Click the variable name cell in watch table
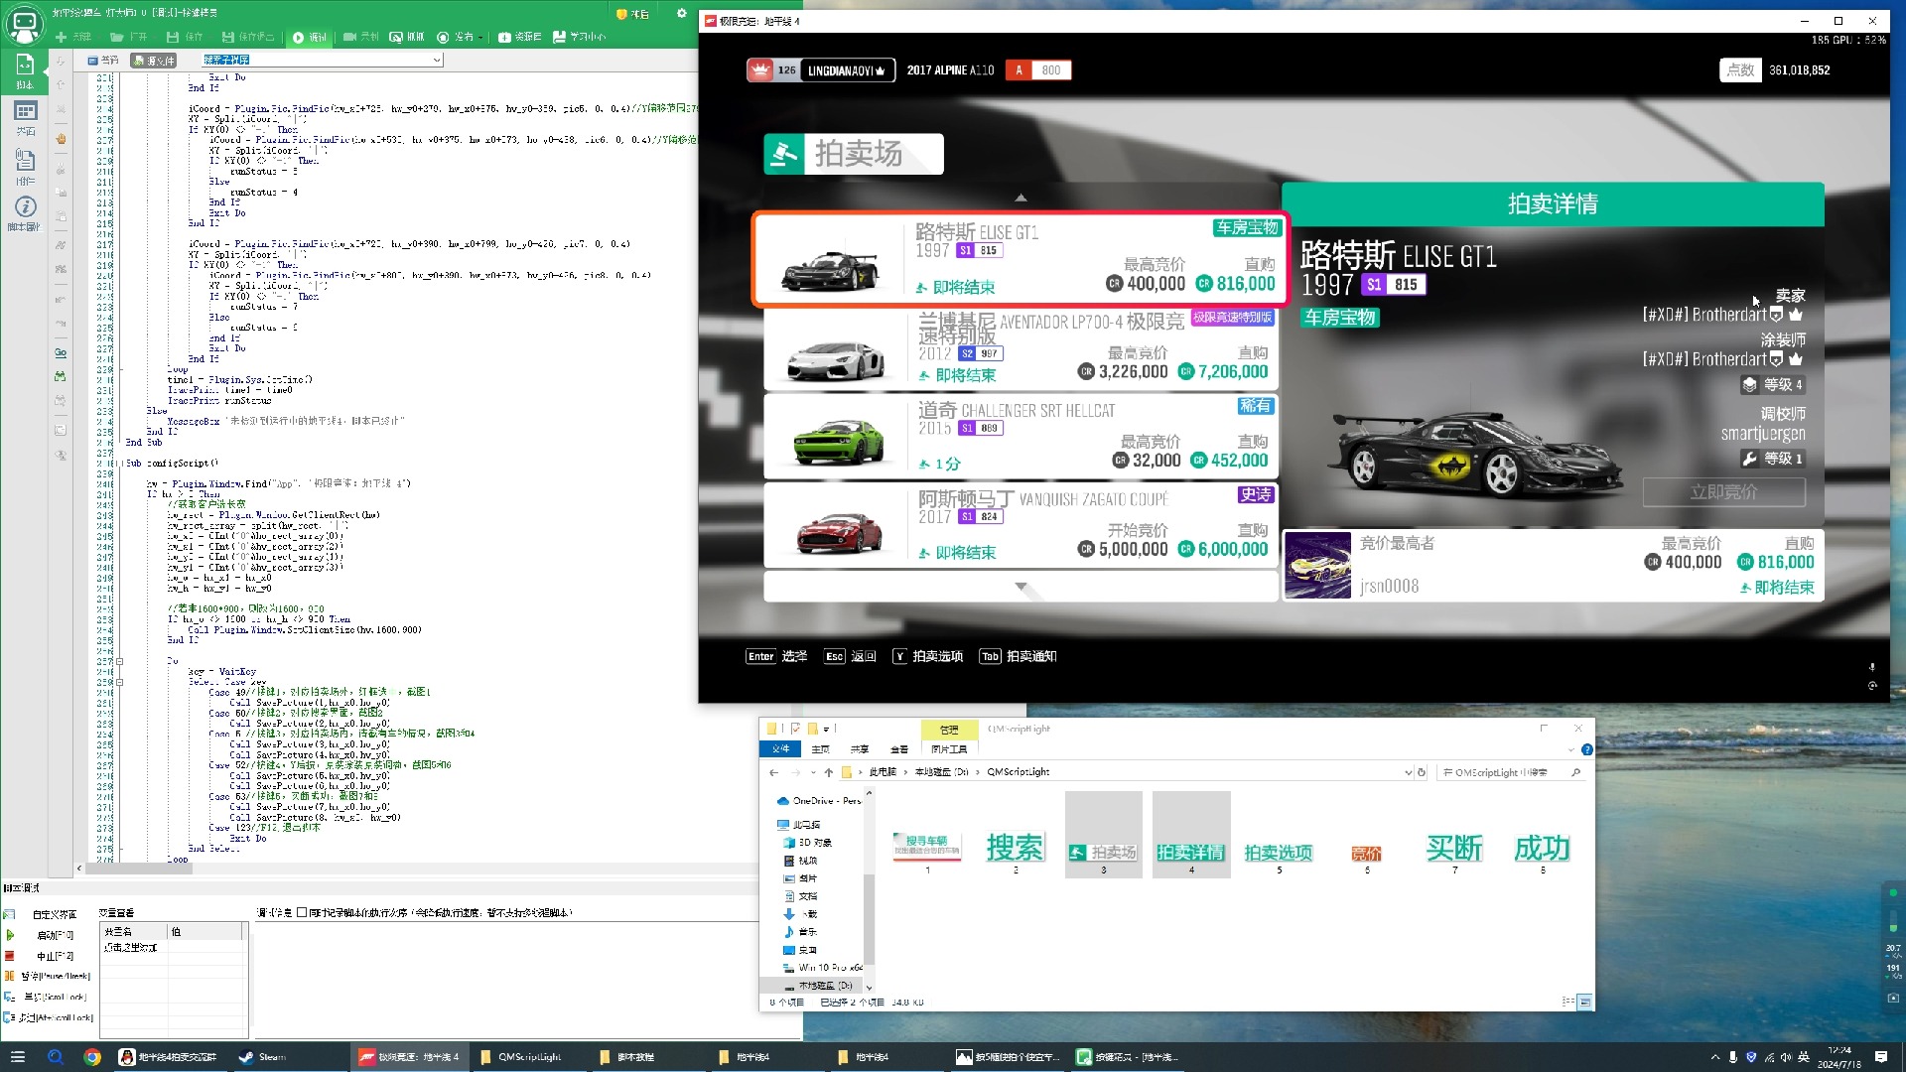1906x1072 pixels. [x=133, y=948]
